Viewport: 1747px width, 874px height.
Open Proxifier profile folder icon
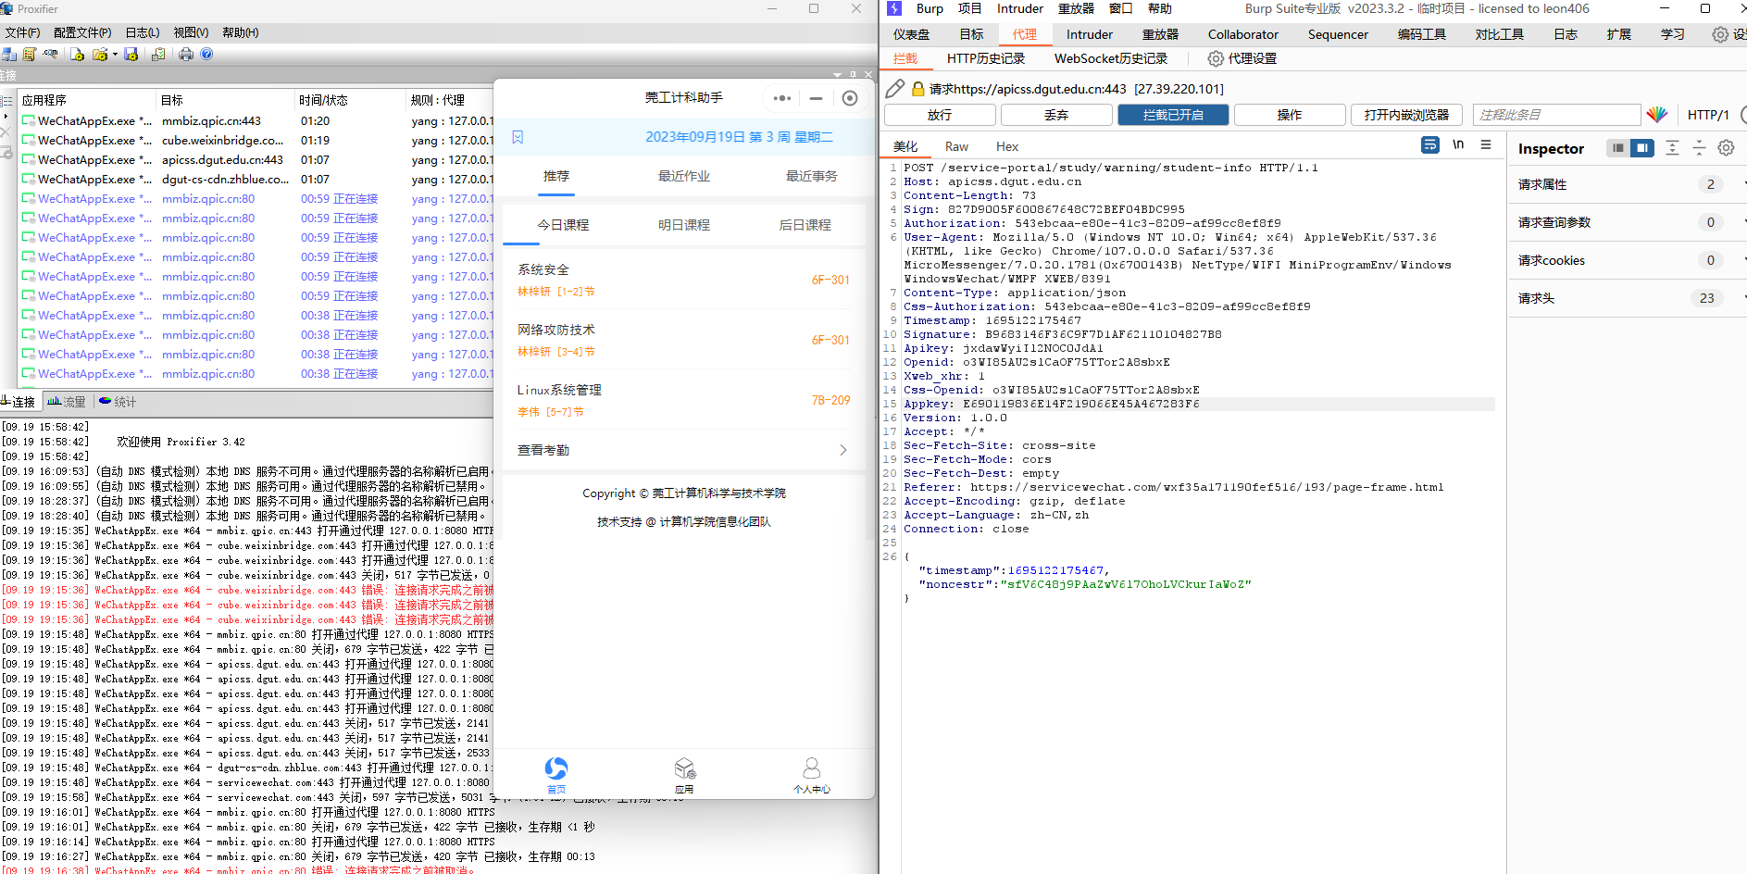[x=100, y=55]
